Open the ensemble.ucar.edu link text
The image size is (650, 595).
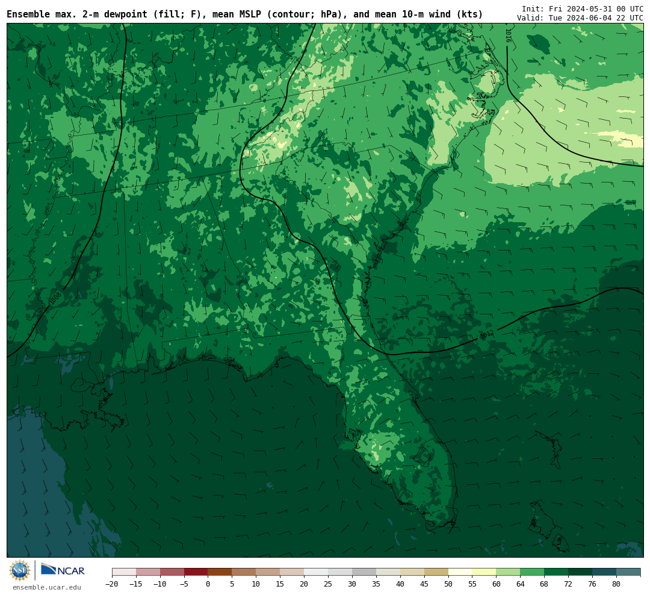(47, 587)
